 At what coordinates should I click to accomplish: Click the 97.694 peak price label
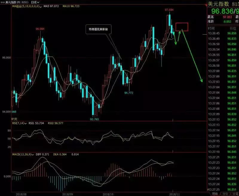[169, 10]
